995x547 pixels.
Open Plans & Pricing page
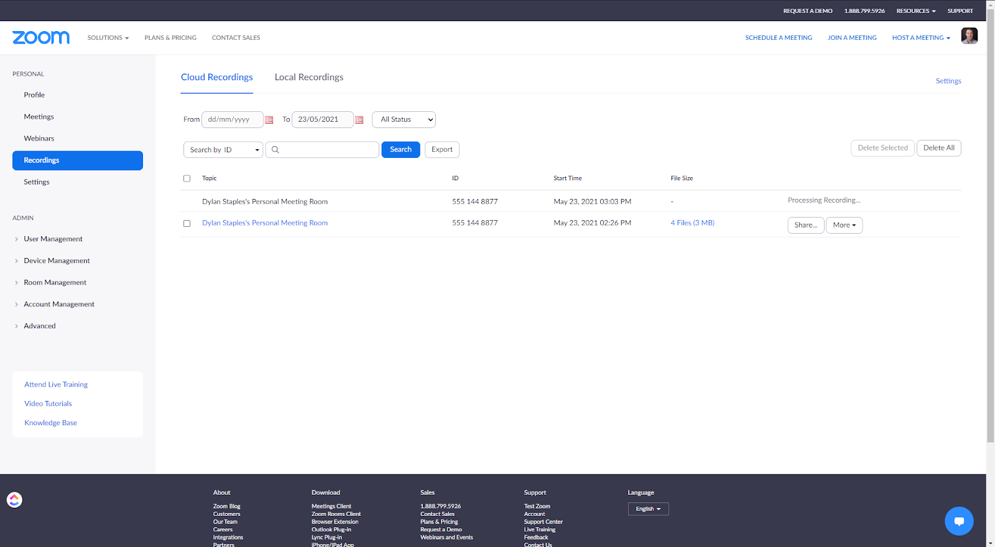click(170, 38)
